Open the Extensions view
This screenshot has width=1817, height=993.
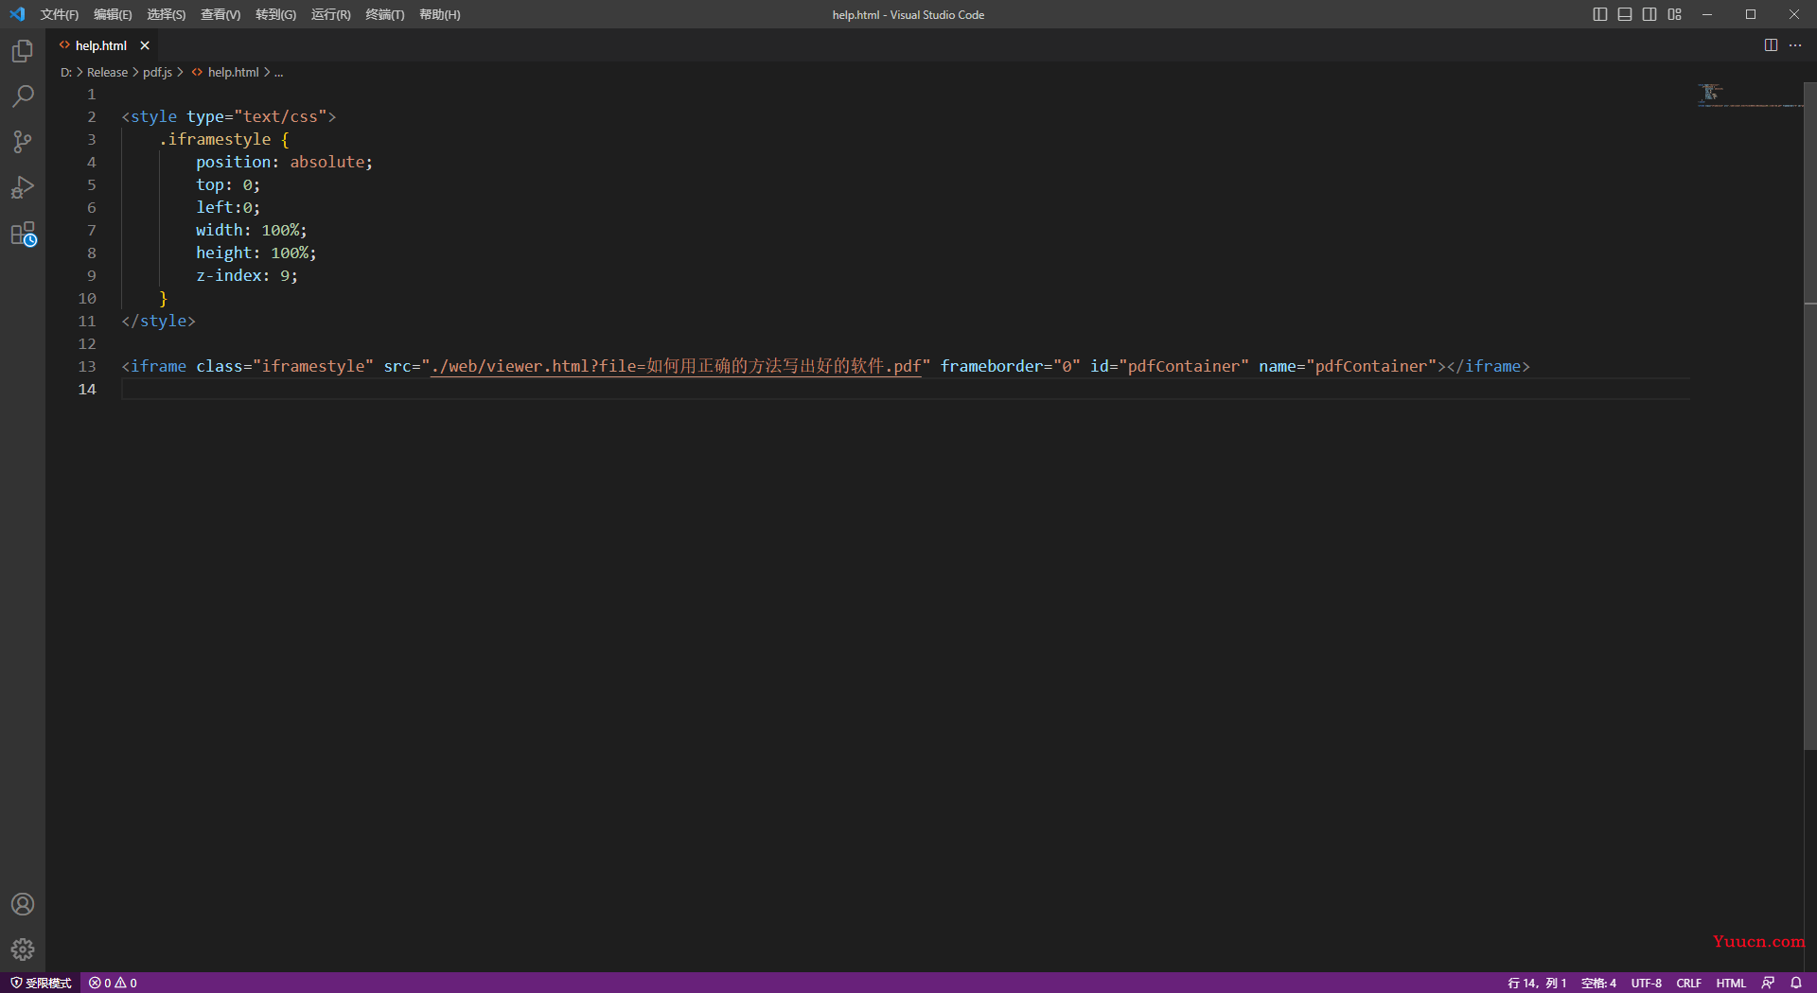click(x=23, y=234)
